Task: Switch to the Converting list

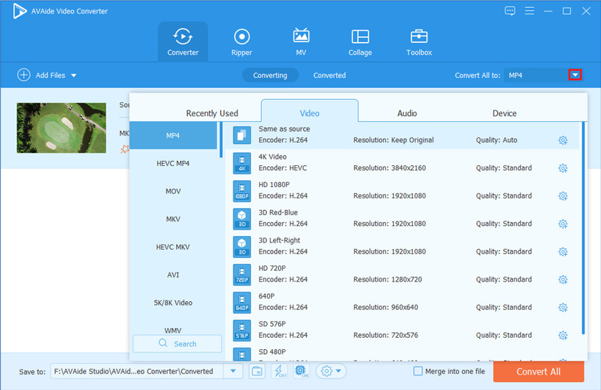Action: (x=270, y=76)
